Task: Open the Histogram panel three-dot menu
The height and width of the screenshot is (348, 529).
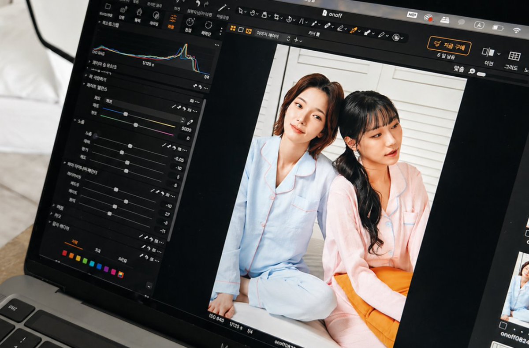Action: point(216,45)
